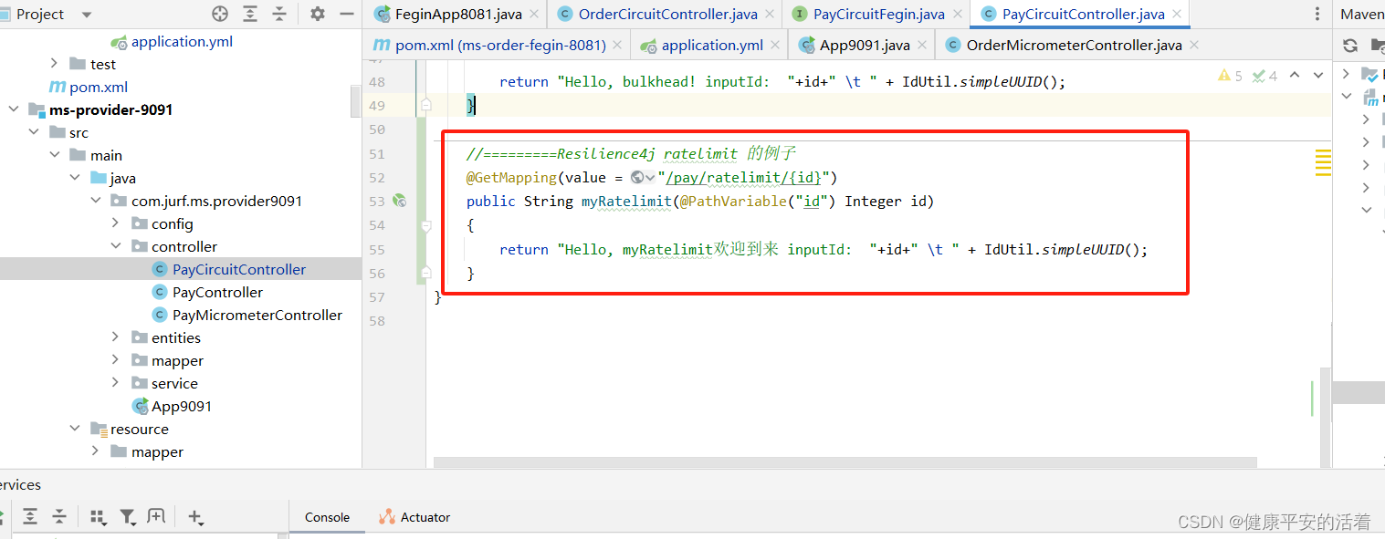Expand the test folder
Screen dimensions: 1385x539
tap(54, 63)
